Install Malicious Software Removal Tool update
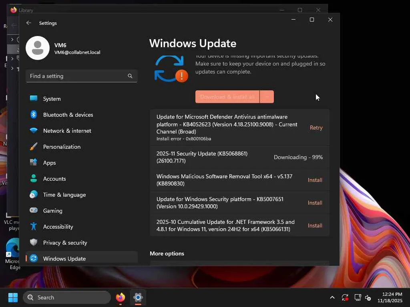410x307 pixels. [315, 180]
